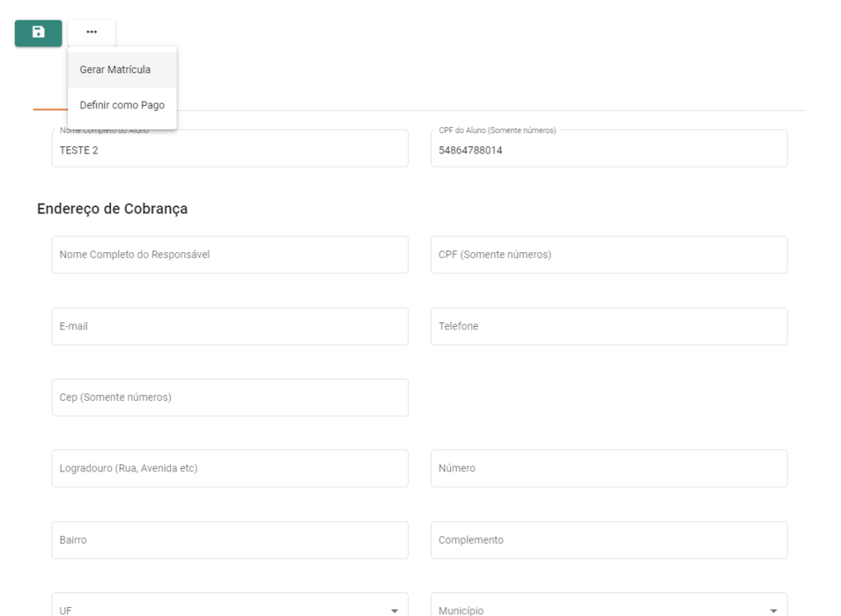Click the Número input field

(608, 468)
